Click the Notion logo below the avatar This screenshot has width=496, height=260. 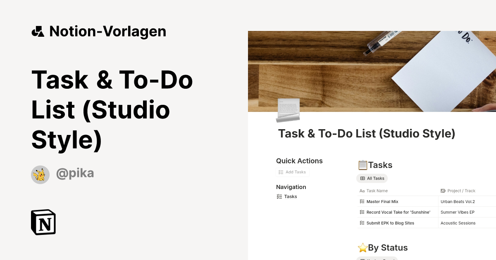43,222
